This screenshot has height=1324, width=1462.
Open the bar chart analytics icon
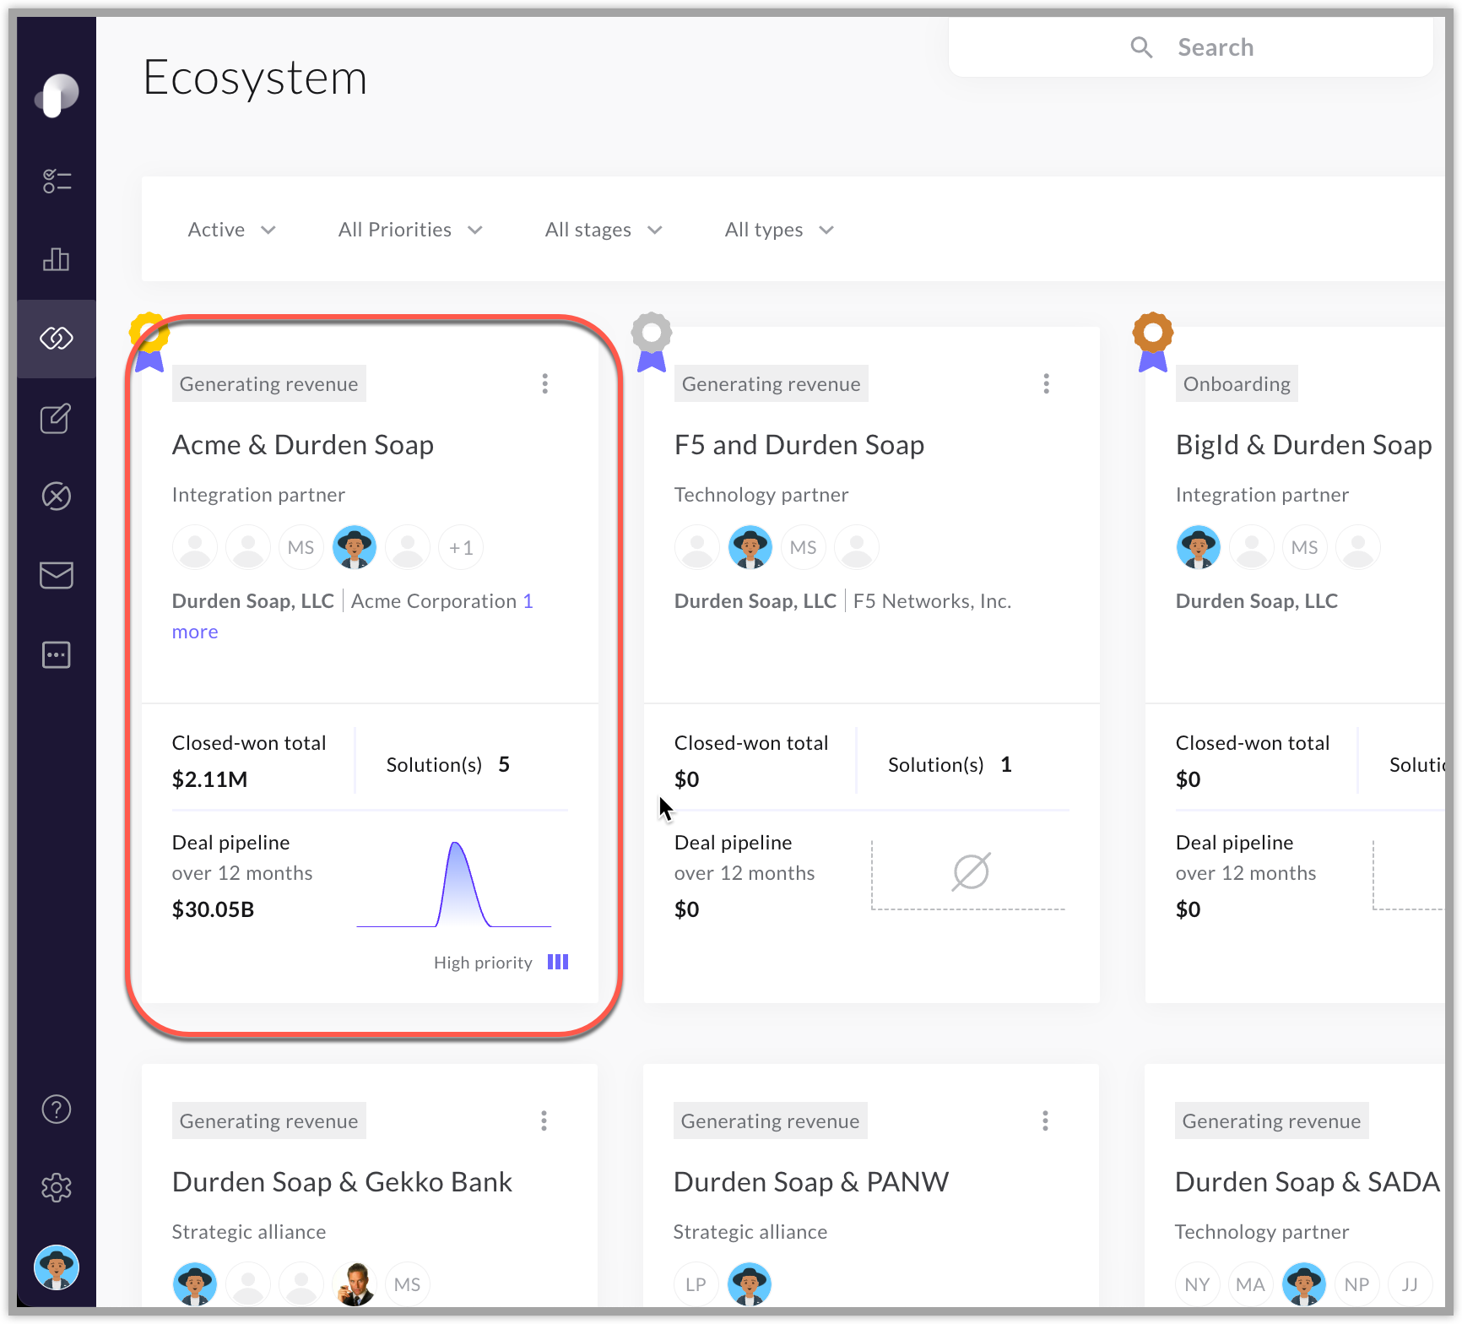pos(57,259)
